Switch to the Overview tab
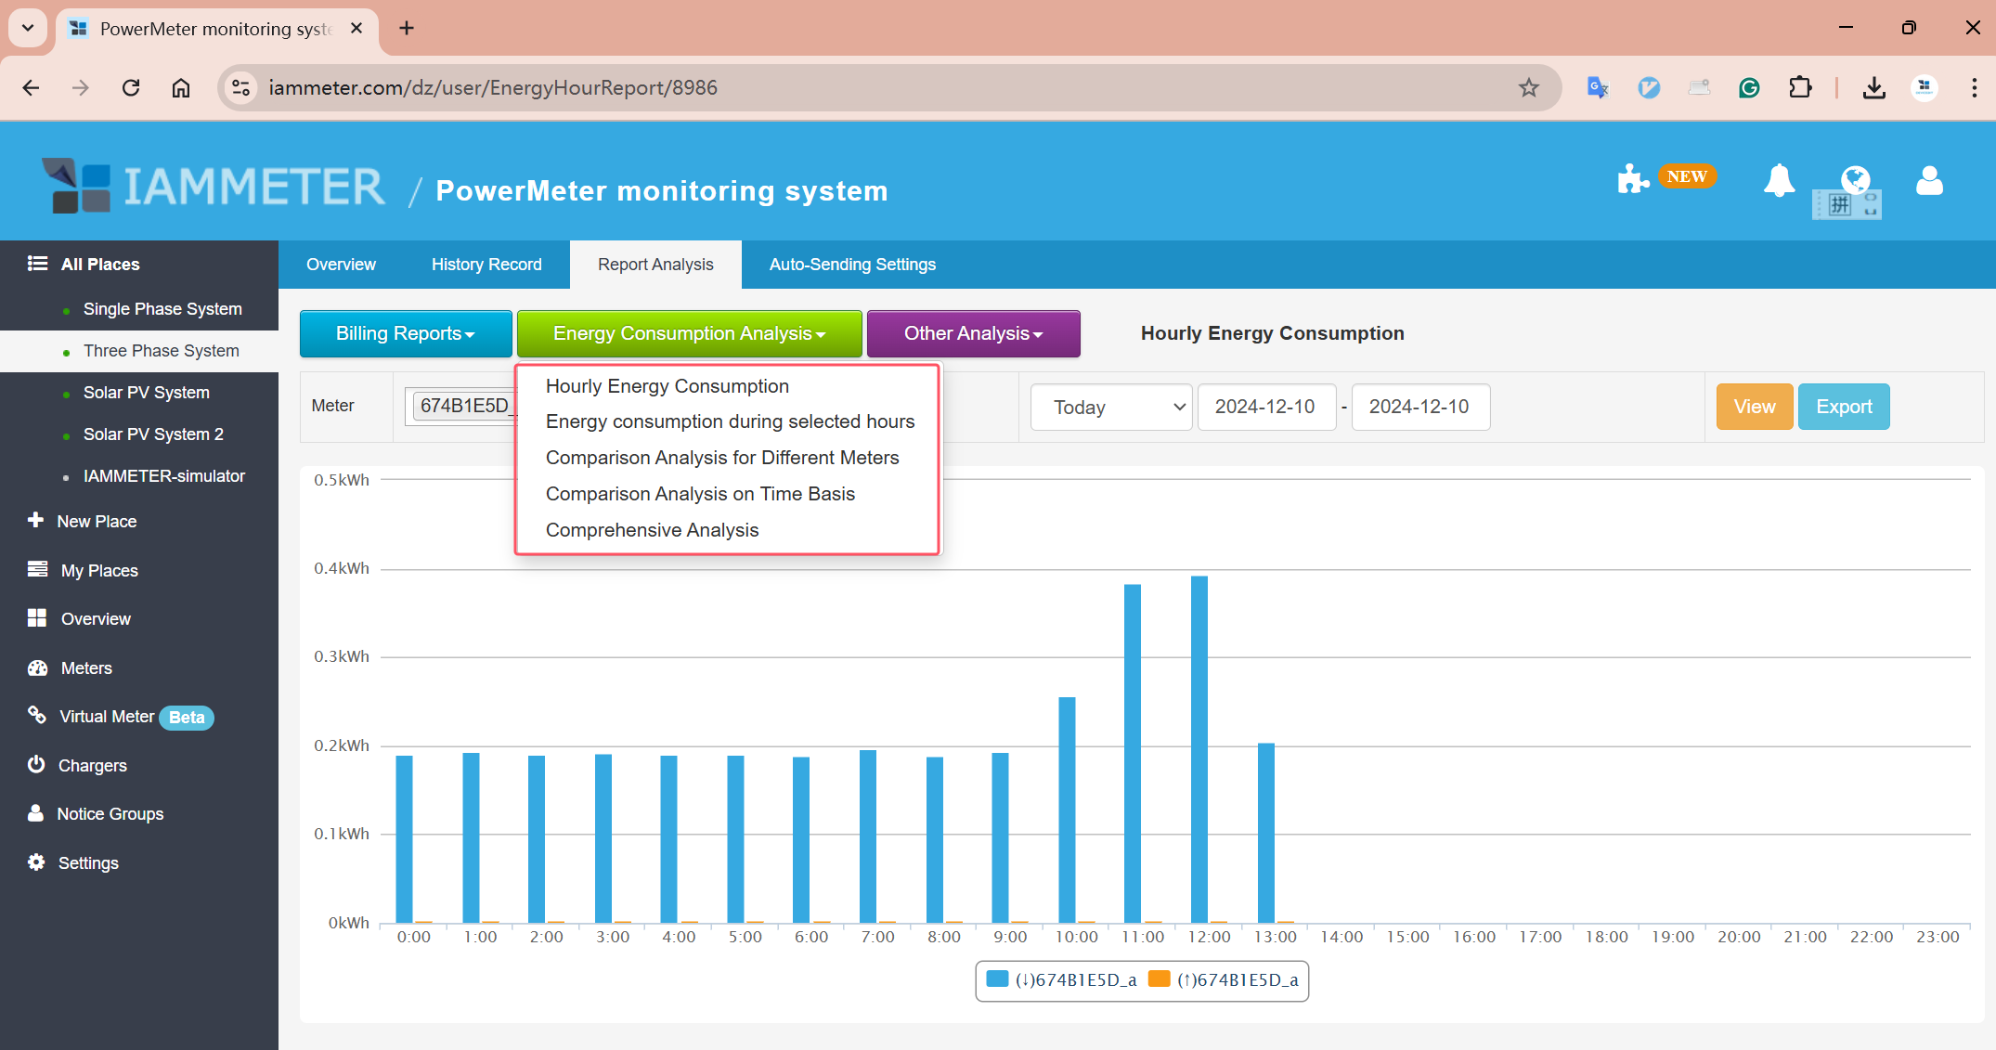Viewport: 1996px width, 1050px height. tap(341, 265)
